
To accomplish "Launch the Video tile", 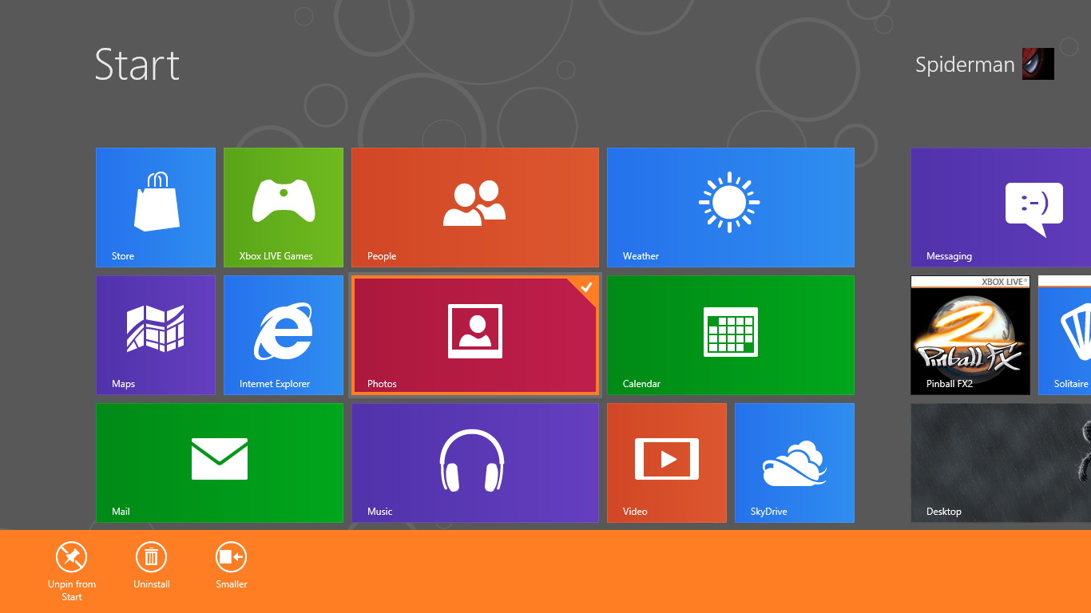I will tap(667, 463).
